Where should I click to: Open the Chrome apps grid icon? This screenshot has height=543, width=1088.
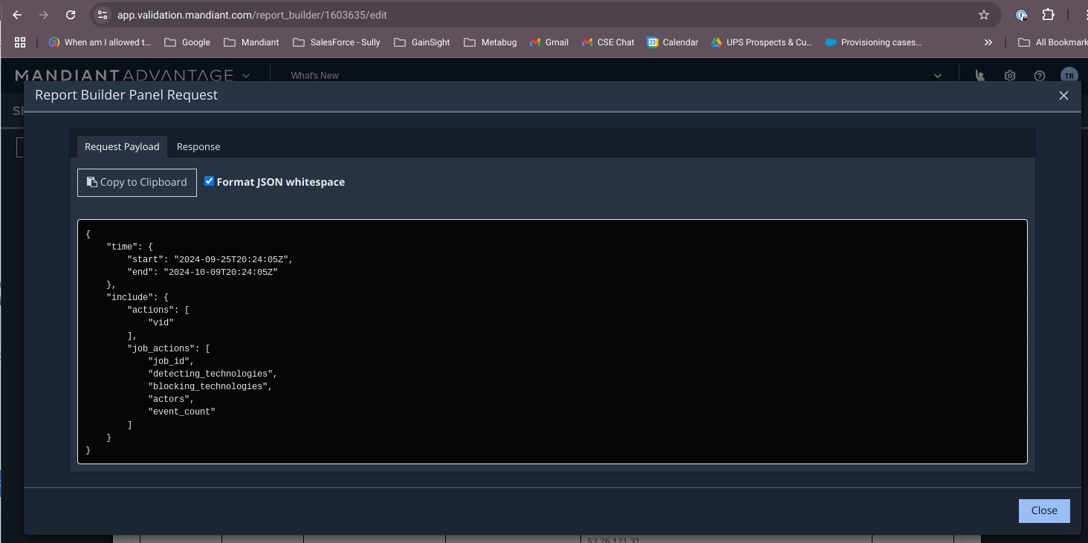pyautogui.click(x=20, y=42)
